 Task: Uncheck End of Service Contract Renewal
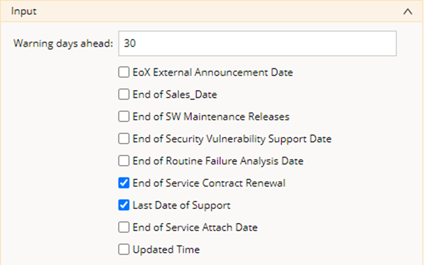pos(124,183)
